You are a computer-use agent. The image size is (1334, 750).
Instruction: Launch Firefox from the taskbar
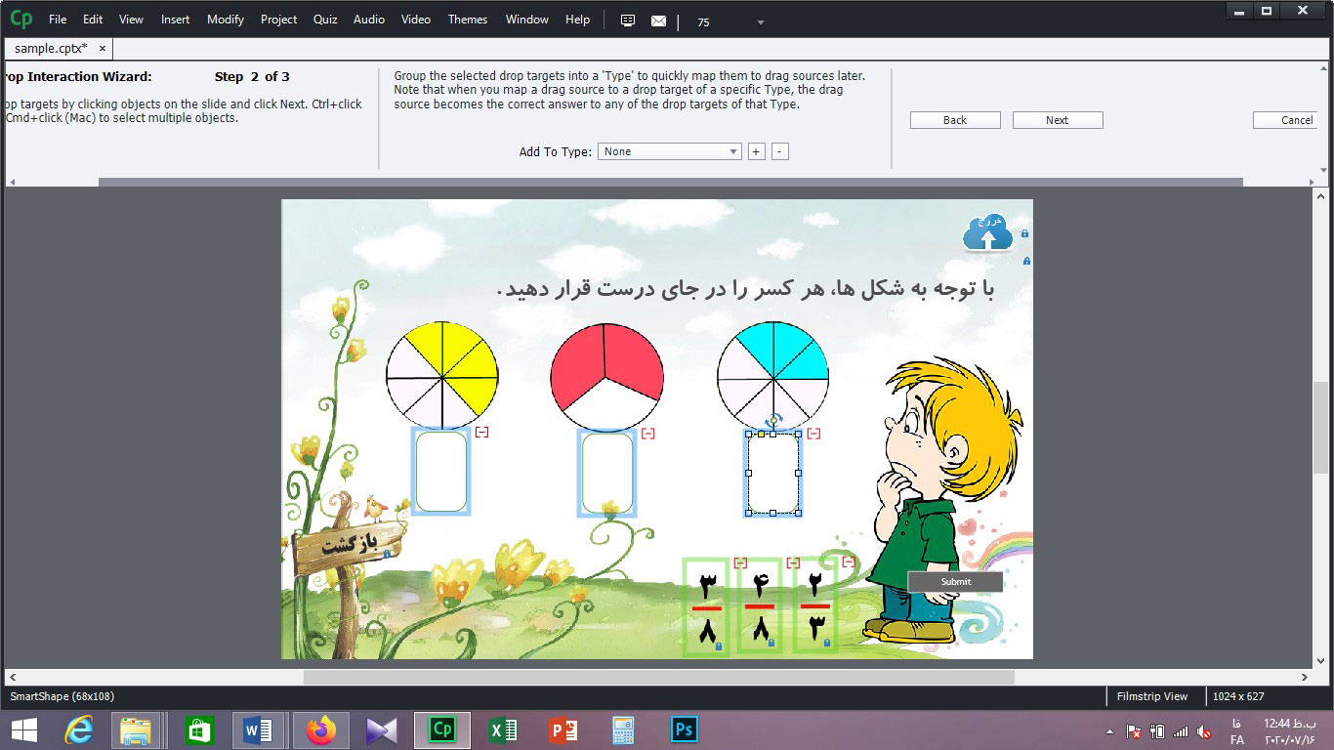[x=322, y=729]
